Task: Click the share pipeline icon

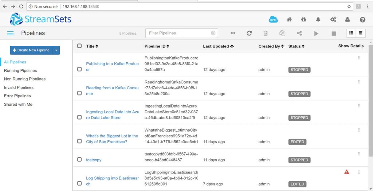Action: (299, 33)
